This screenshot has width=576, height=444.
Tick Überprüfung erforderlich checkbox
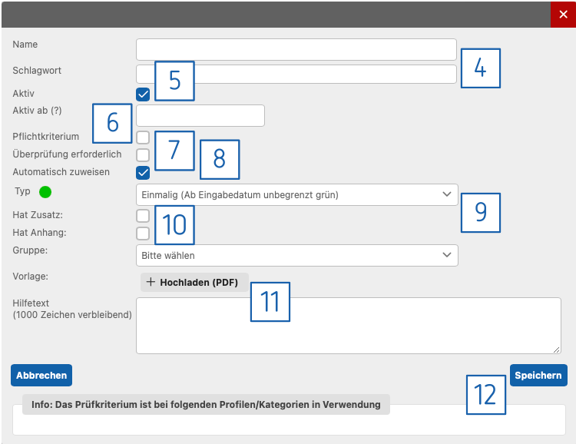143,155
